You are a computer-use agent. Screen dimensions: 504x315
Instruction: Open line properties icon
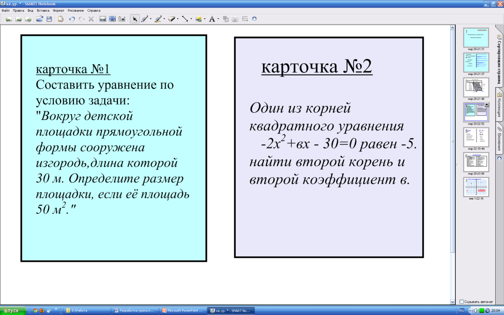(x=245, y=19)
